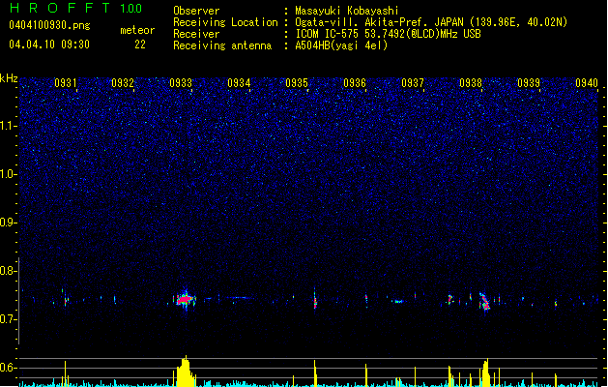608x387 pixels.
Task: Click the Receiver label
Action: point(196,34)
